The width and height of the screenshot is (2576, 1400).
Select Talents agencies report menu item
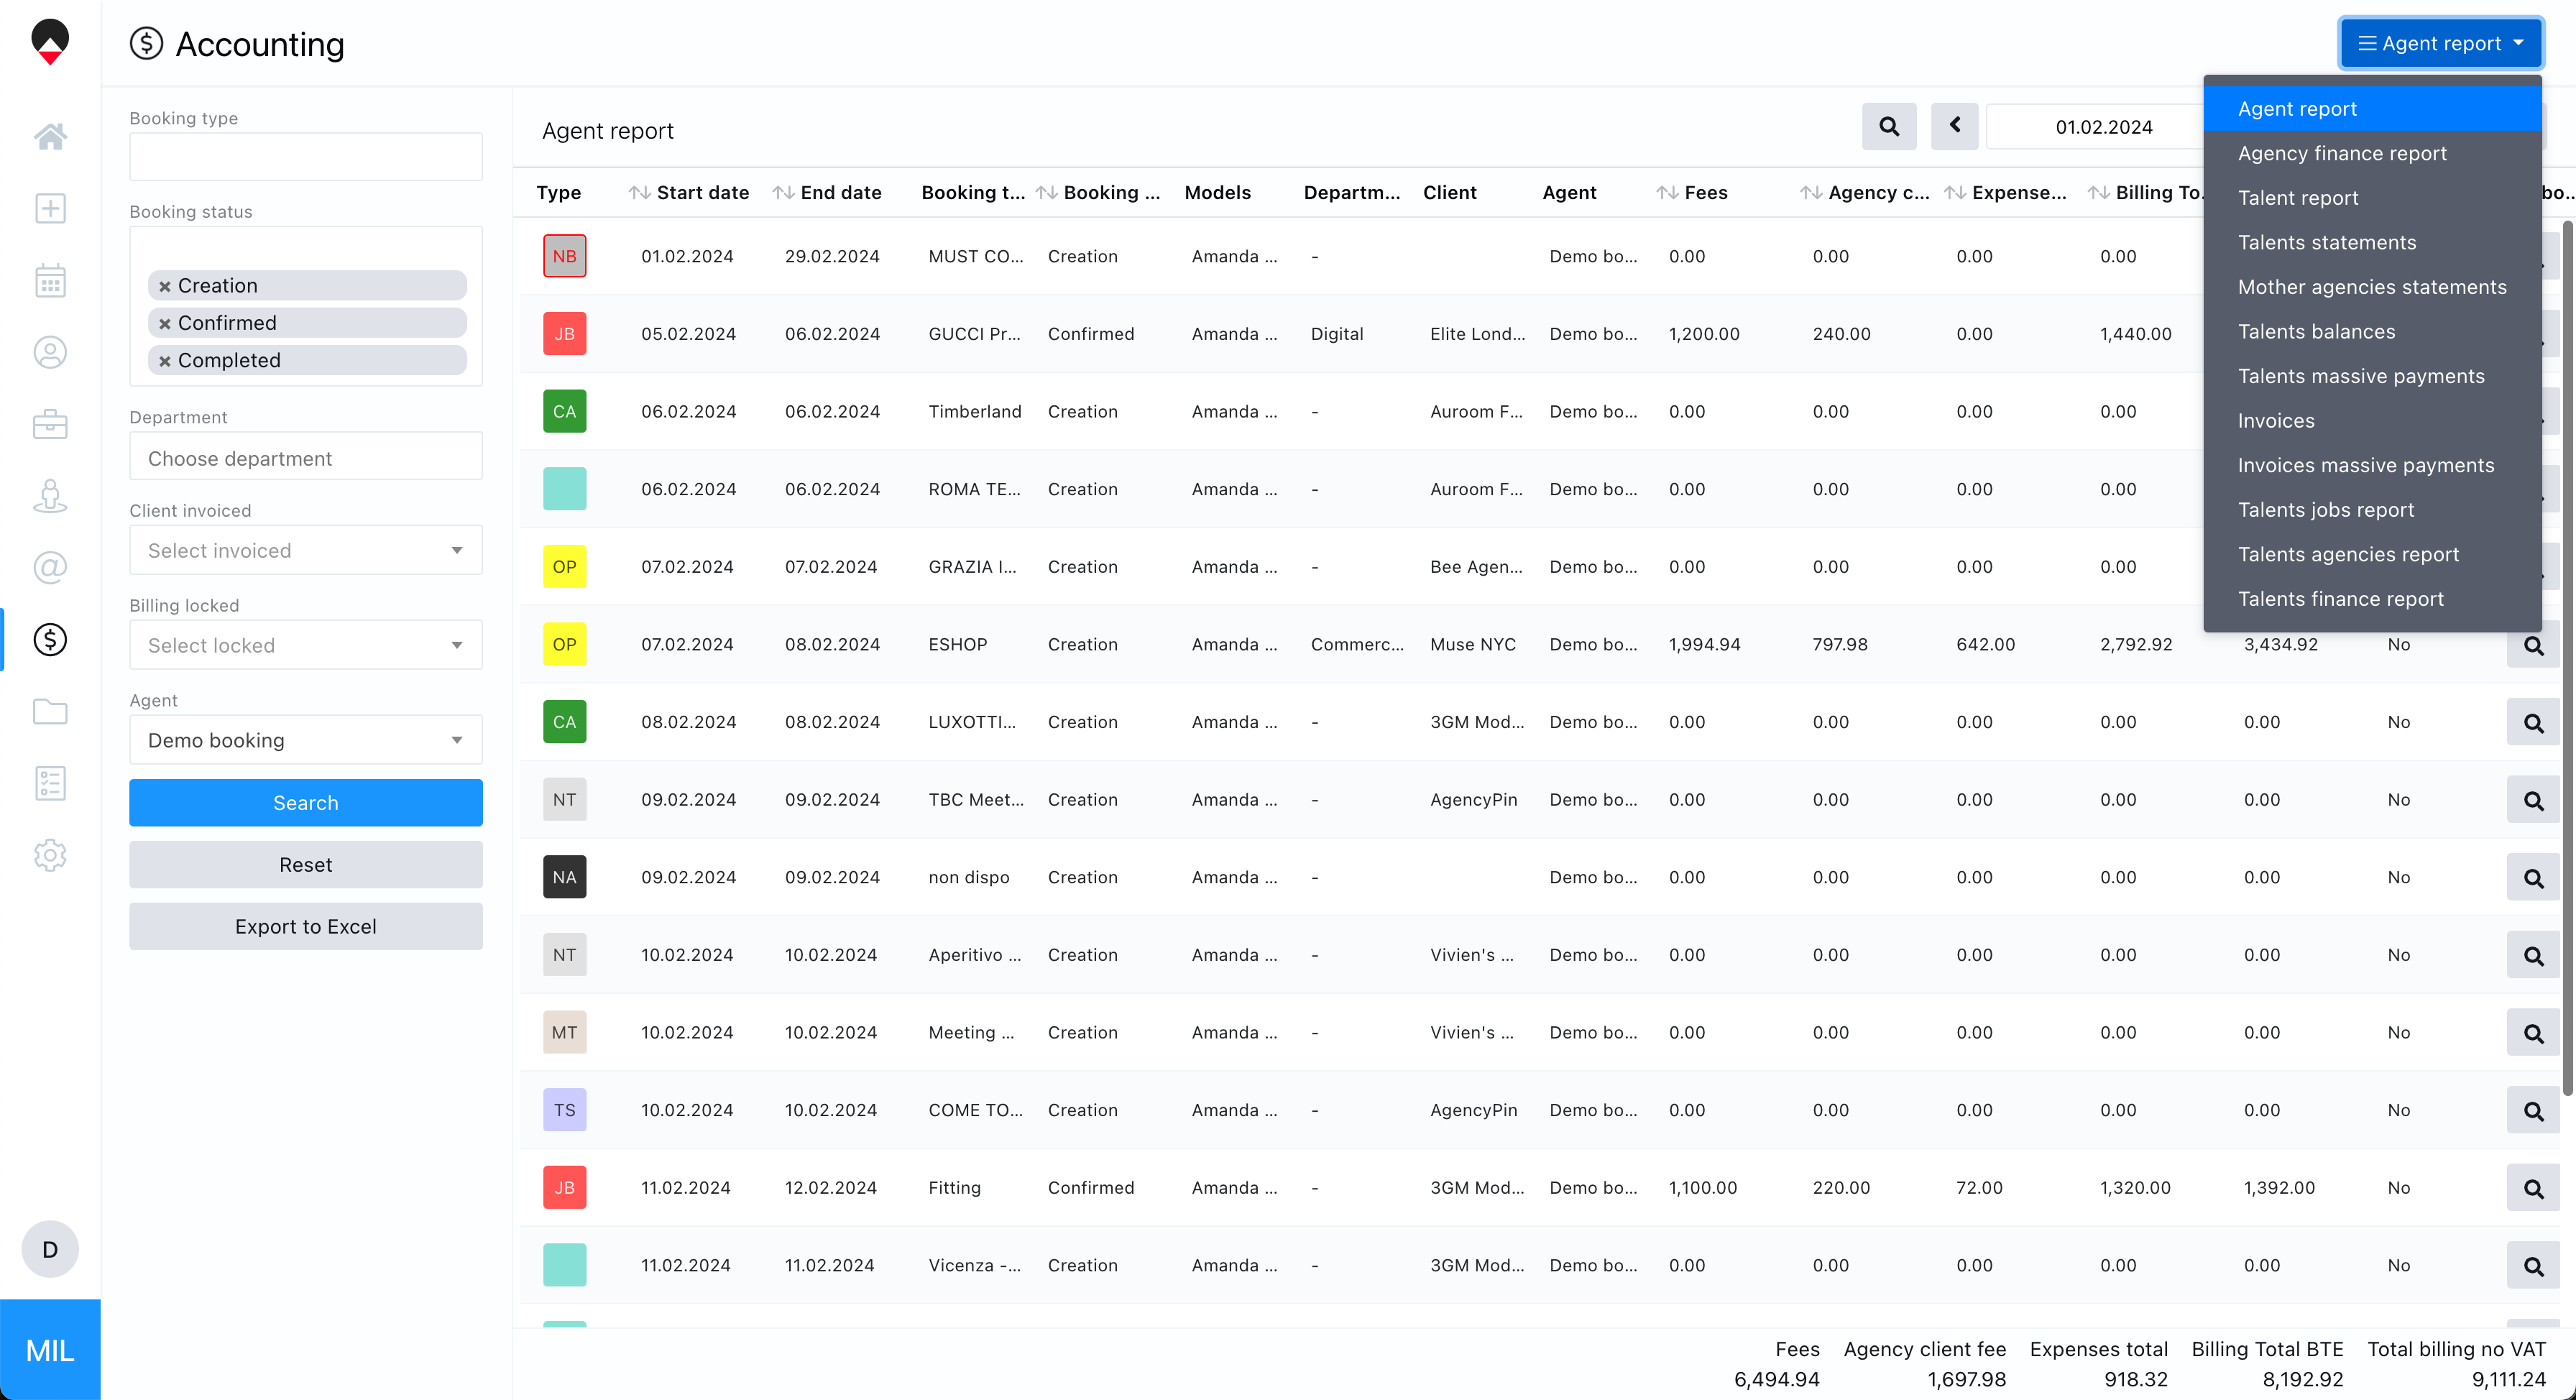pyautogui.click(x=2372, y=554)
